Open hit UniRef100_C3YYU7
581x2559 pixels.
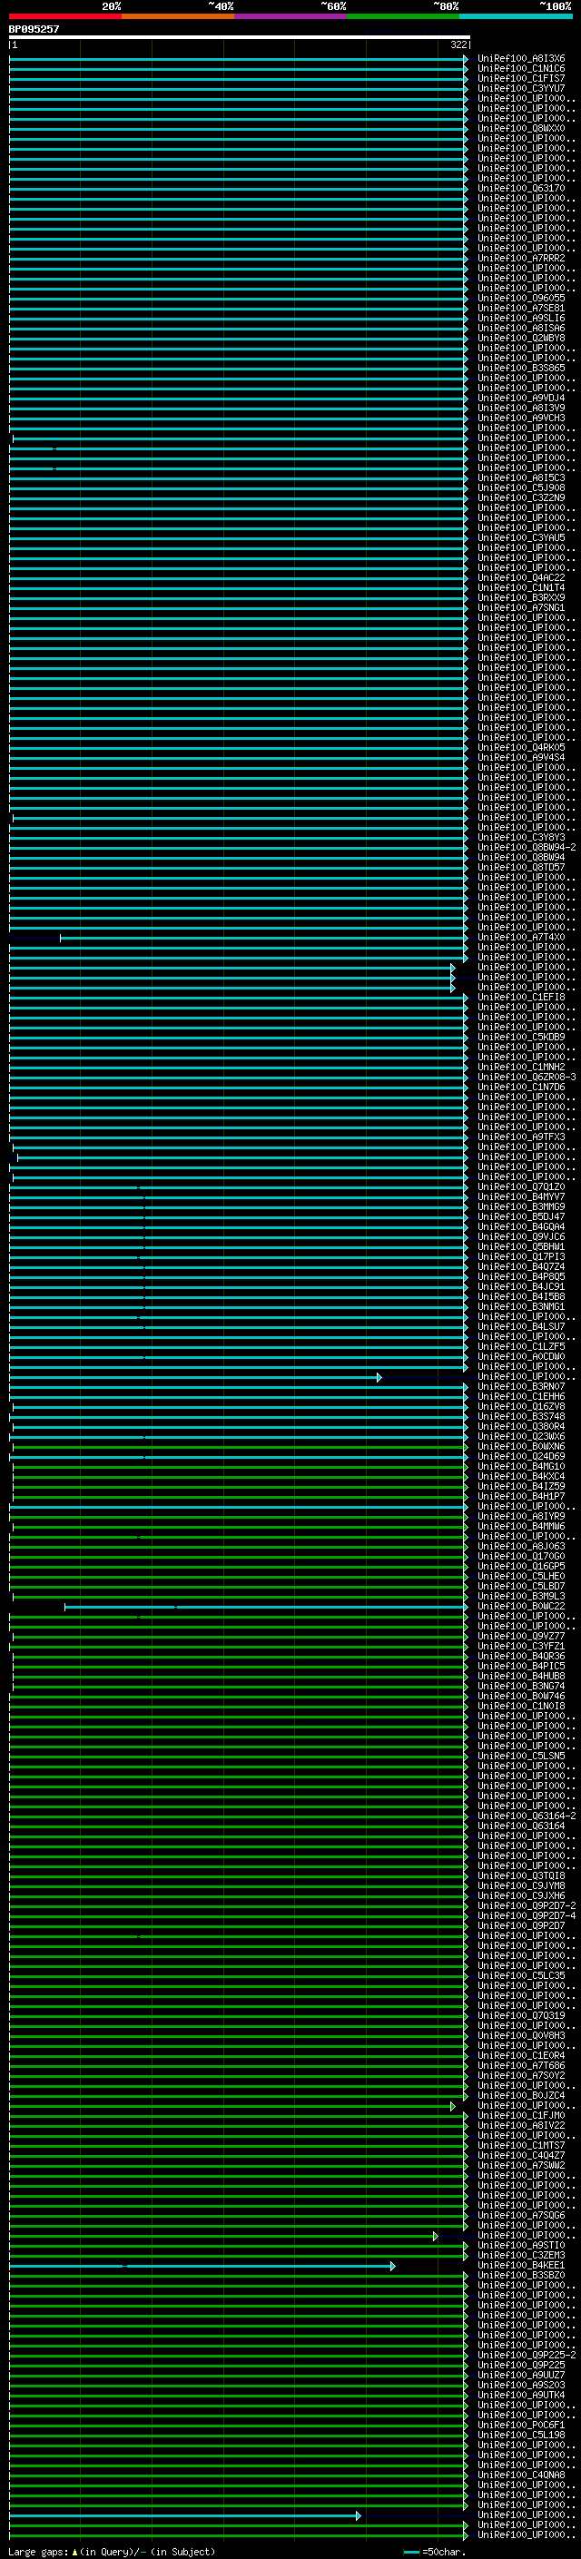521,88
